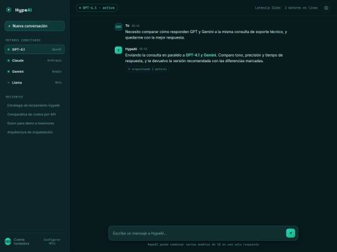Select Claude engine in sidebar
The height and width of the screenshot is (252, 337).
pos(34,60)
